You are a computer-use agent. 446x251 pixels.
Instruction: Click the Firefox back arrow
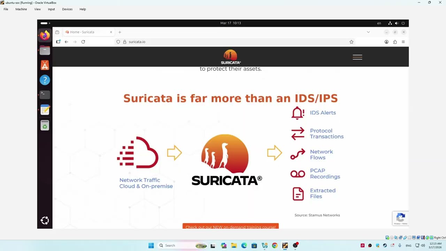coord(66,42)
